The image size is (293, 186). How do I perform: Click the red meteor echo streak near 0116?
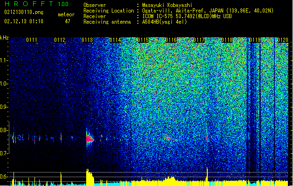pyautogui.click(x=170, y=139)
